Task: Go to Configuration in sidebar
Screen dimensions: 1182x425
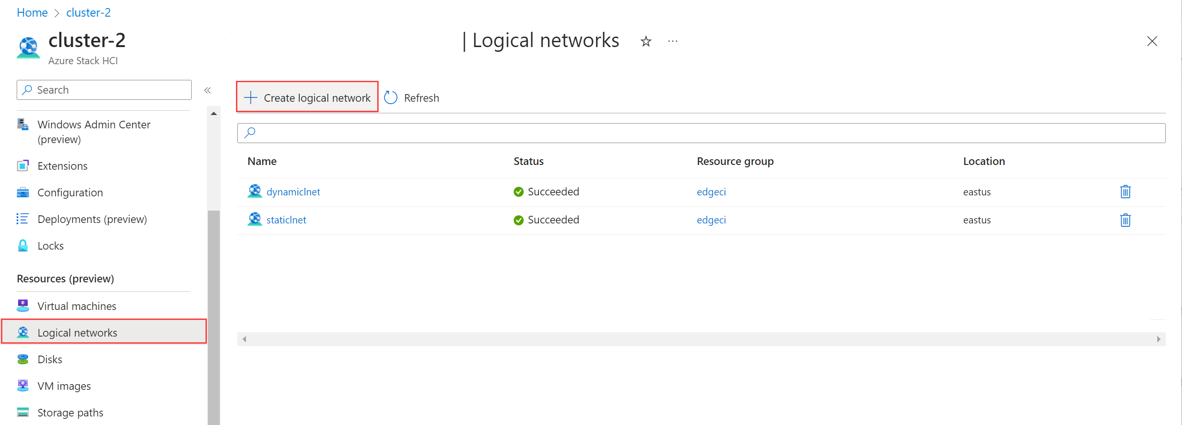Action: point(70,193)
